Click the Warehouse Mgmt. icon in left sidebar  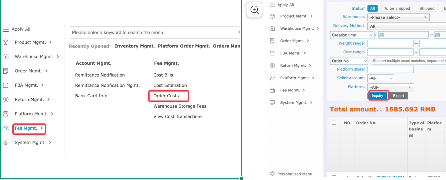point(6,57)
